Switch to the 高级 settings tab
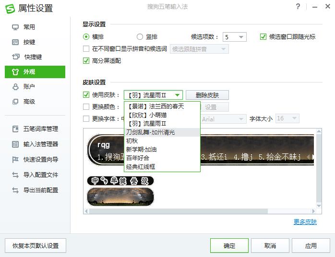Screen dimensions: 335x257 tap(29, 102)
